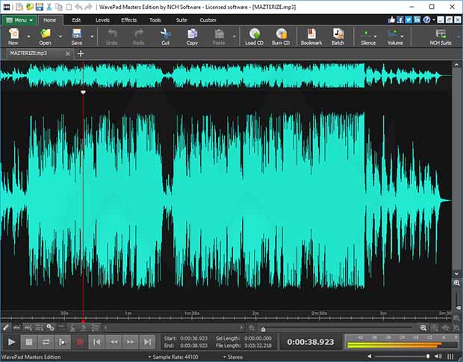This screenshot has height=362, width=463.
Task: Open the Burn CD tool
Action: (281, 37)
